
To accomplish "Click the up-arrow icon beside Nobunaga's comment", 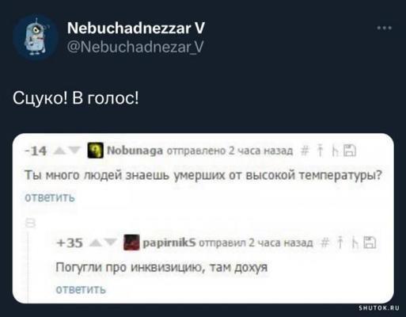I will coord(320,151).
